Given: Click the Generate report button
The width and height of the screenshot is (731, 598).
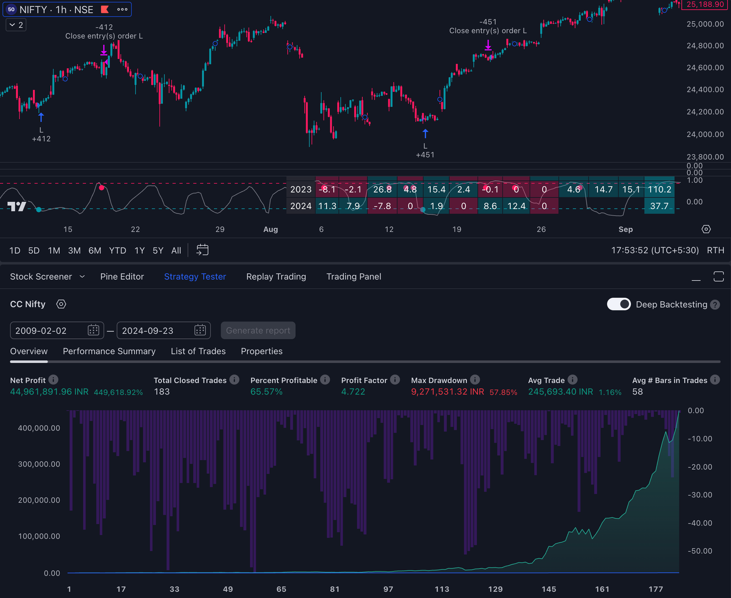Looking at the screenshot, I should tap(258, 330).
